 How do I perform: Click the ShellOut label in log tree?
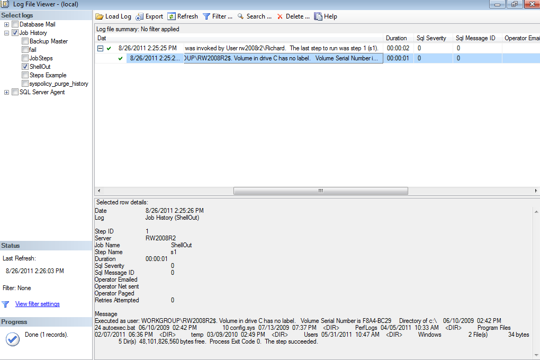click(x=40, y=67)
